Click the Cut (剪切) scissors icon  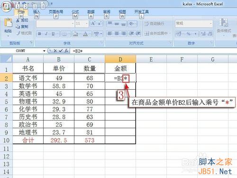coord(18,20)
